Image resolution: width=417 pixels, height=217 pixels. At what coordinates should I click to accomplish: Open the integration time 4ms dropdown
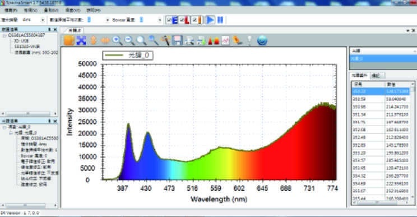coord(33,20)
